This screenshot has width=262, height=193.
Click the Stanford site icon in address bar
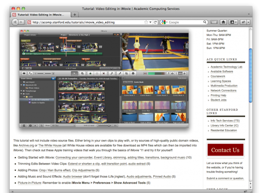[29, 22]
